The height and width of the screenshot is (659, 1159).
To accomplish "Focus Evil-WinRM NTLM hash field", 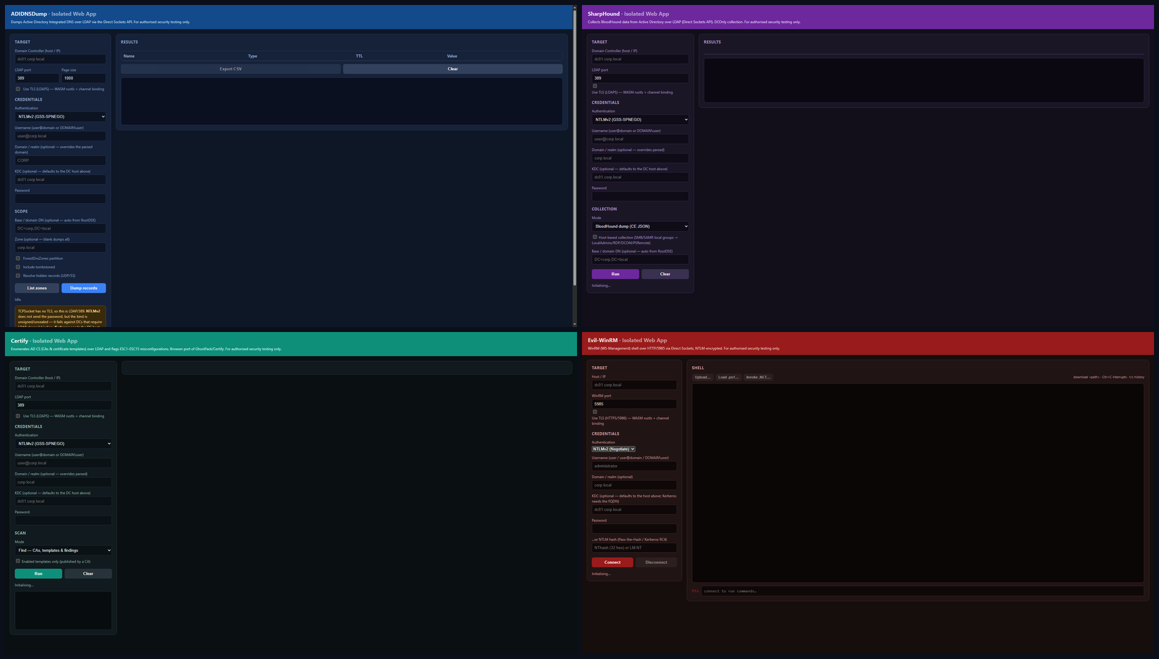I will [634, 548].
